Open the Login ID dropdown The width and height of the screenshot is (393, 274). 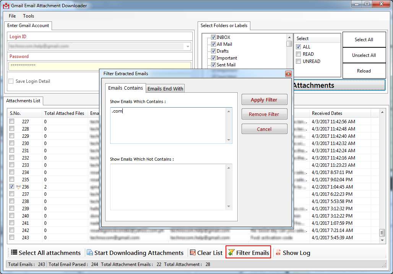188,47
